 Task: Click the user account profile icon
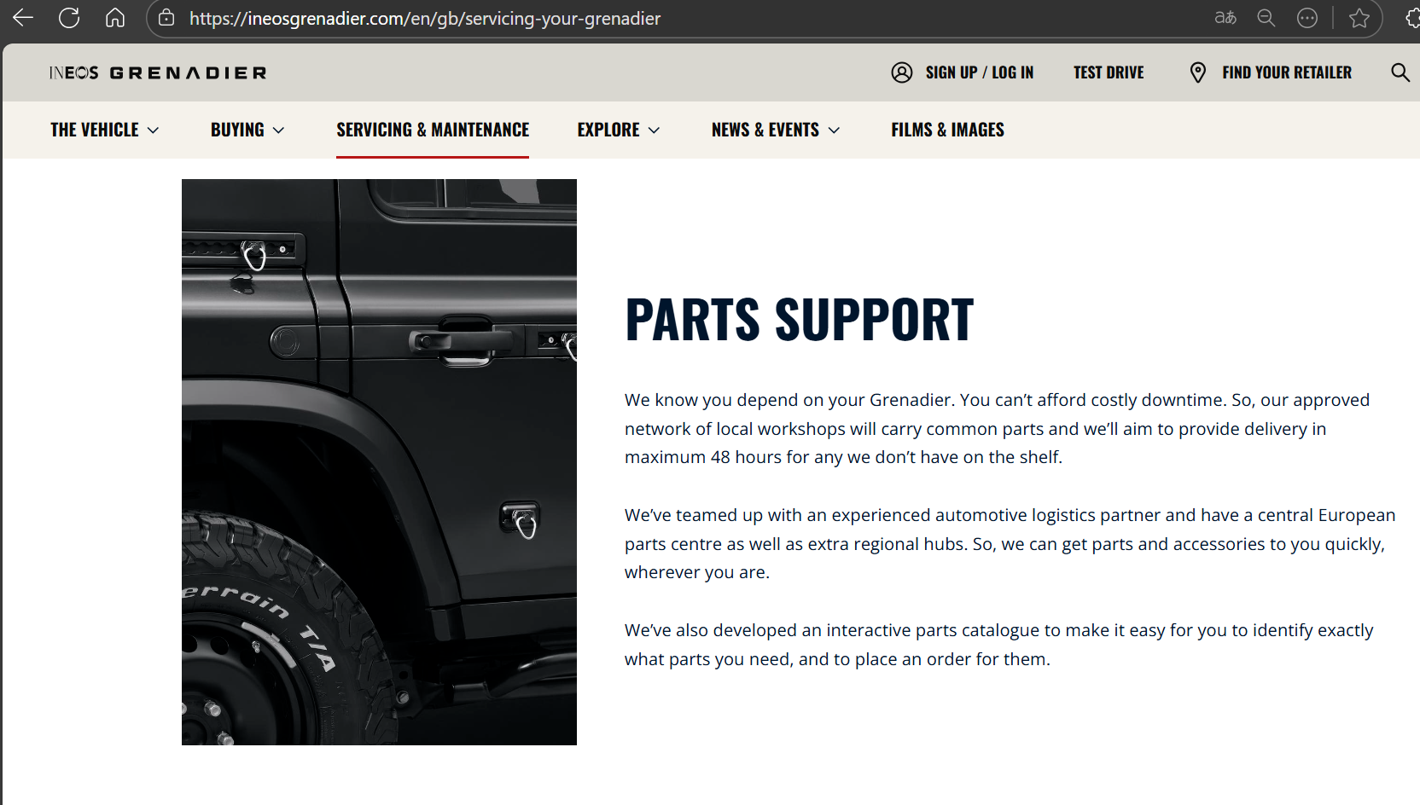click(x=902, y=72)
